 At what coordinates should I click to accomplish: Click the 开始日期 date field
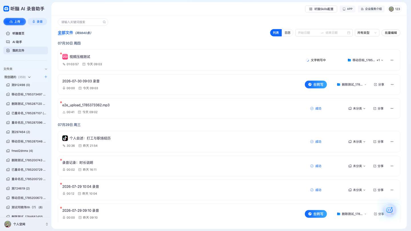(308, 33)
